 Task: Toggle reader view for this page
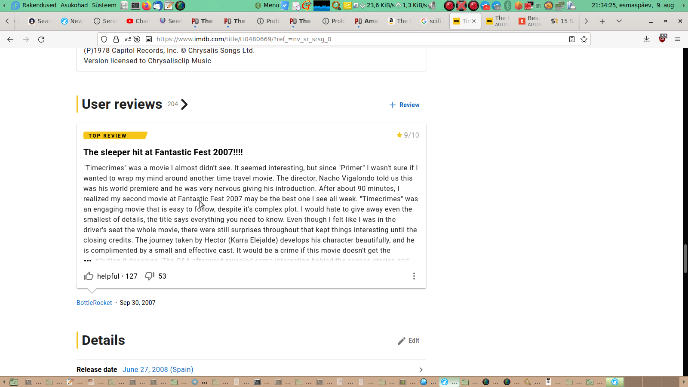point(572,39)
